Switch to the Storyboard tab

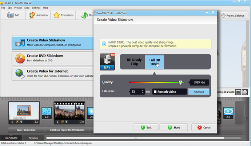tap(11, 138)
